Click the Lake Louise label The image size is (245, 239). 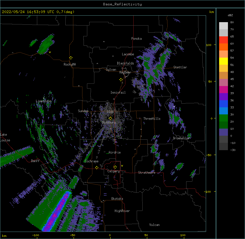pyautogui.click(x=5, y=137)
